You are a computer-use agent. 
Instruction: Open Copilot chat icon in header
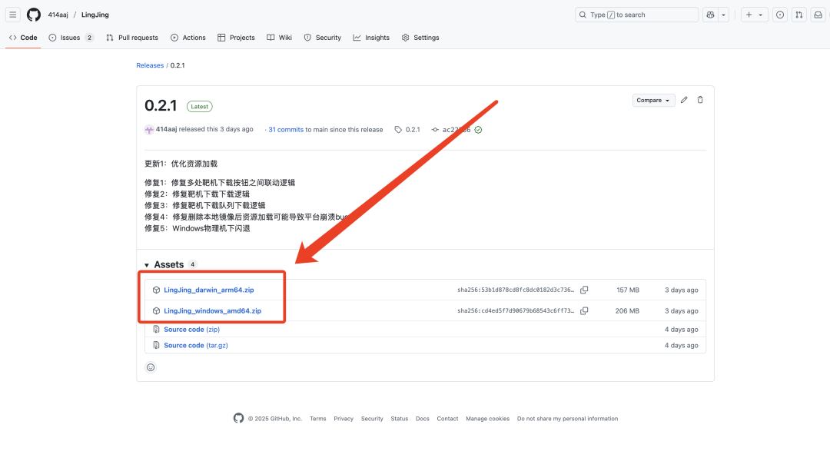(710, 15)
